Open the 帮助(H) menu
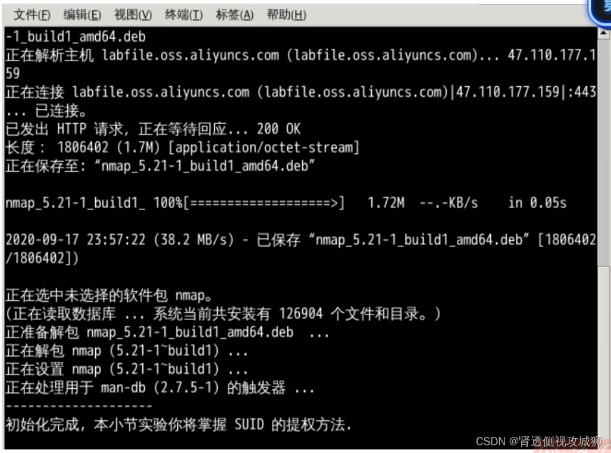This screenshot has width=611, height=453. coord(286,15)
